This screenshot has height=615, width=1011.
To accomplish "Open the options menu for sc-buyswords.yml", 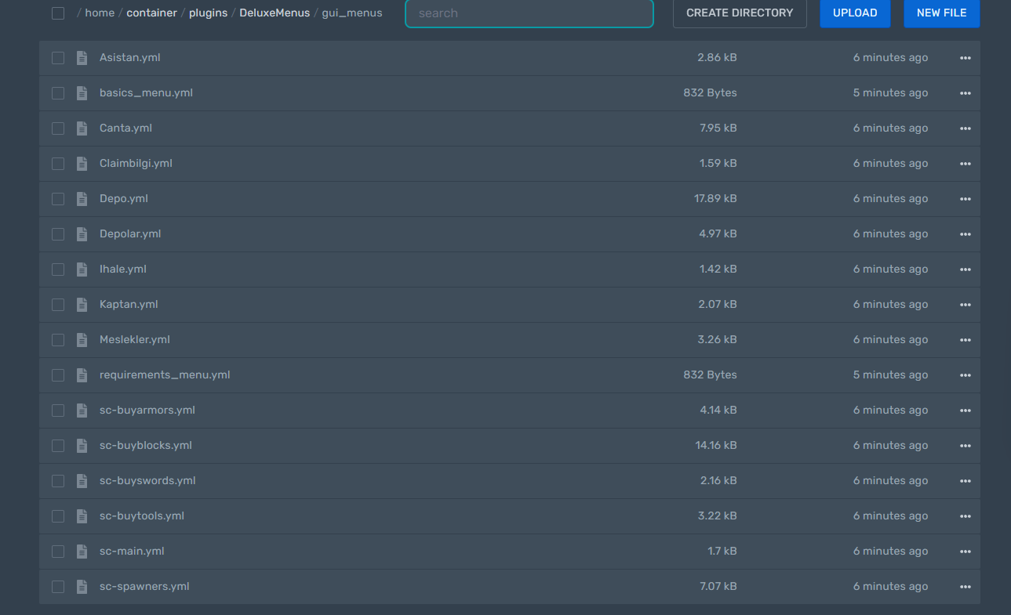I will tap(965, 481).
